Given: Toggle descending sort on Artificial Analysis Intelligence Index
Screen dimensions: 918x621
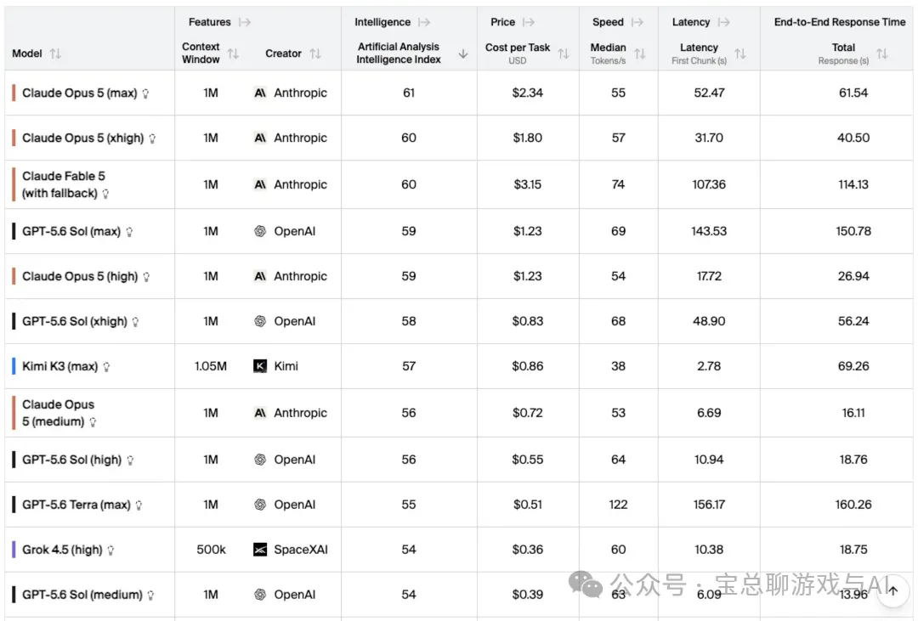Looking at the screenshot, I should (463, 54).
